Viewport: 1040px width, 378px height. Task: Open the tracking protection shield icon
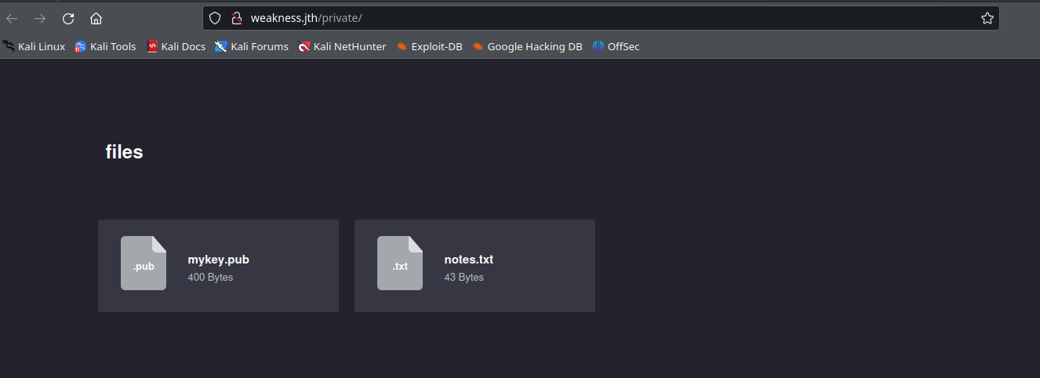coord(215,18)
